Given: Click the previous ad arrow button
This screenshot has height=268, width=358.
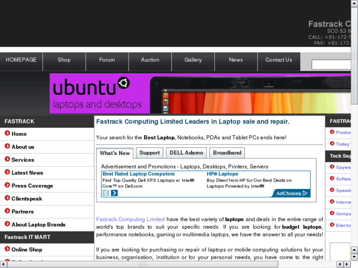Looking at the screenshot, I should tap(106, 193).
